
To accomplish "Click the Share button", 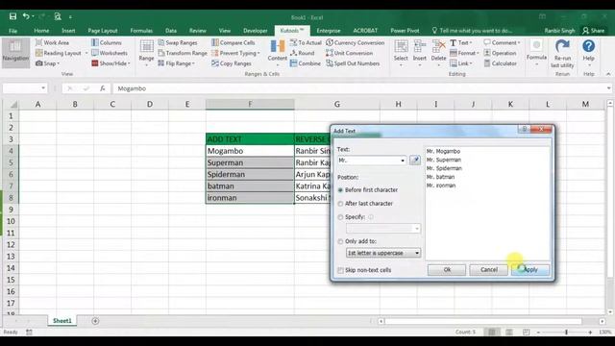I will (x=594, y=31).
